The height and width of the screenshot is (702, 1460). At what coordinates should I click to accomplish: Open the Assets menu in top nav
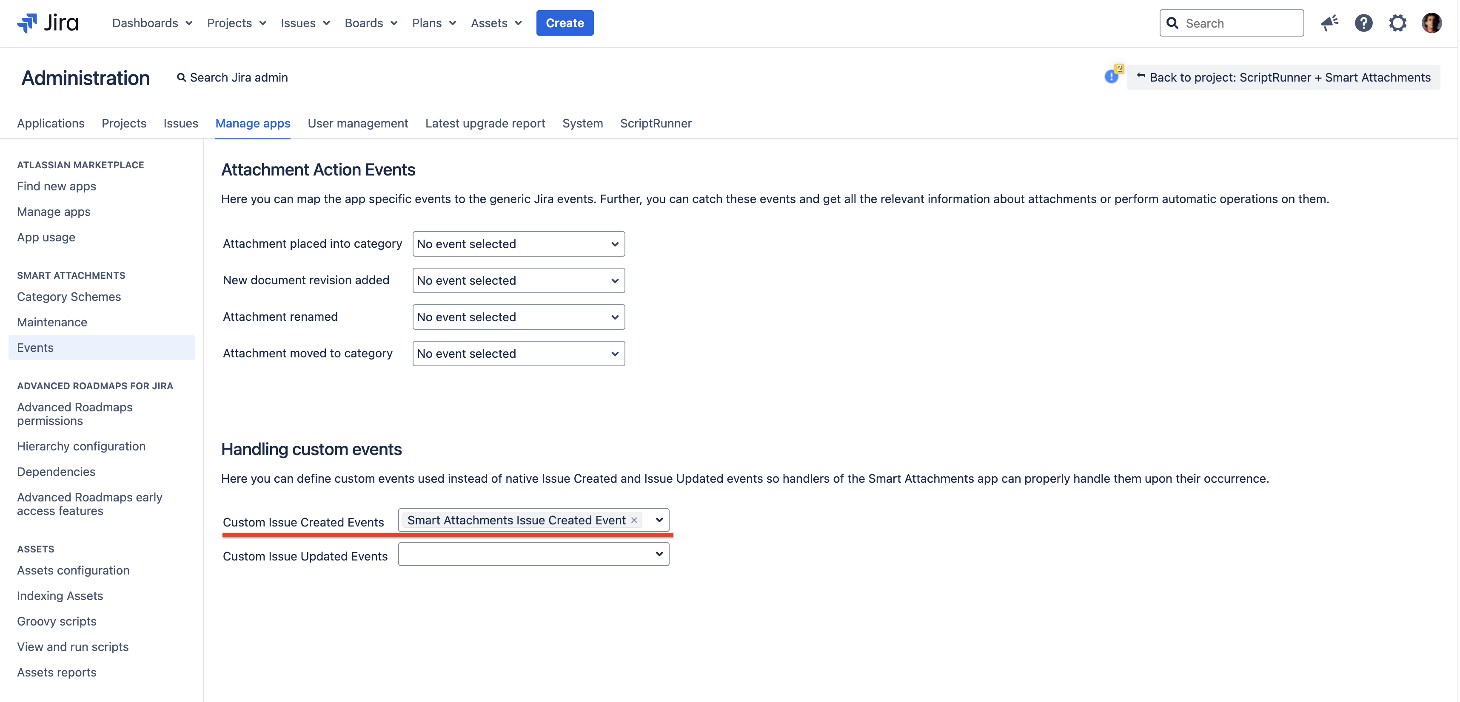click(496, 23)
